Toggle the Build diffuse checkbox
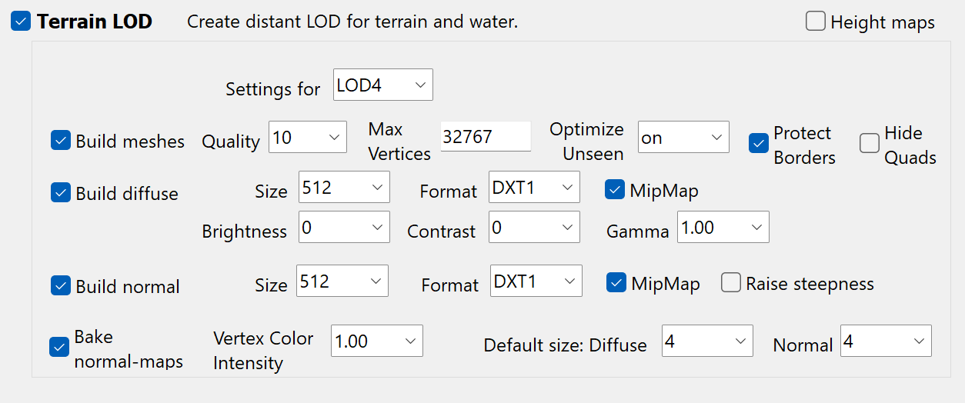This screenshot has height=403, width=965. [61, 192]
